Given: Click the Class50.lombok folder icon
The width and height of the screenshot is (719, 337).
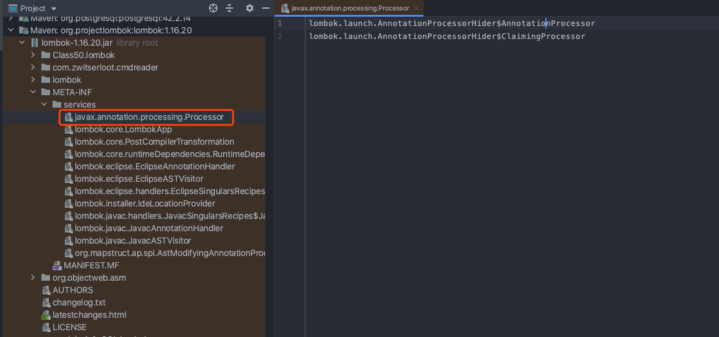Looking at the screenshot, I should (x=45, y=56).
